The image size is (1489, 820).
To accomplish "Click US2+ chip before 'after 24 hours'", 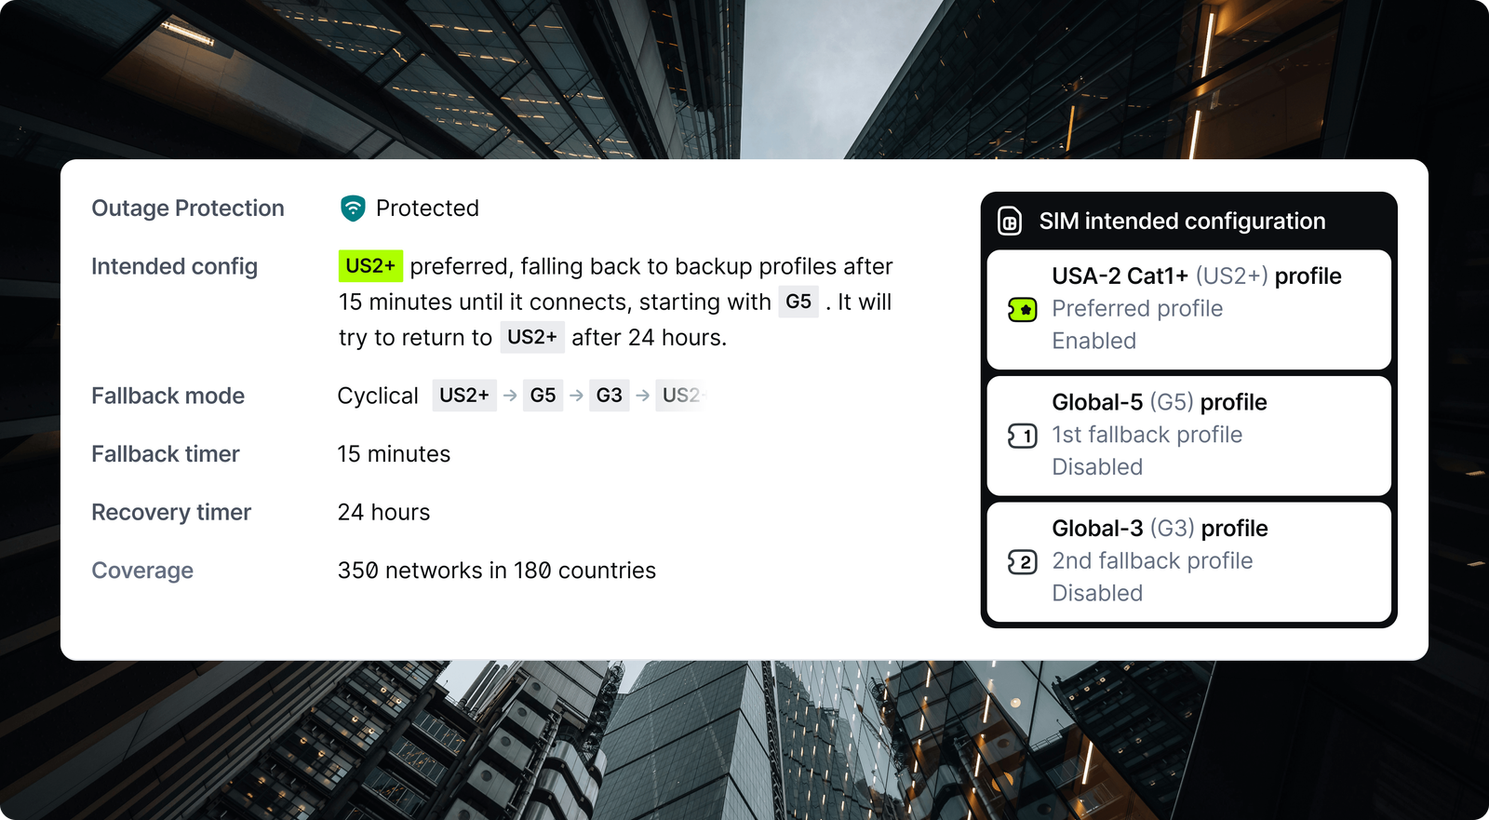I will point(532,337).
